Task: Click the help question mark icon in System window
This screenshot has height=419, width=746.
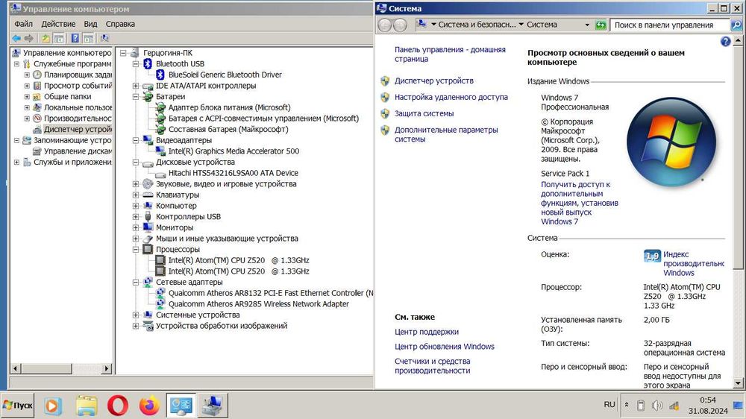Action: pos(726,41)
